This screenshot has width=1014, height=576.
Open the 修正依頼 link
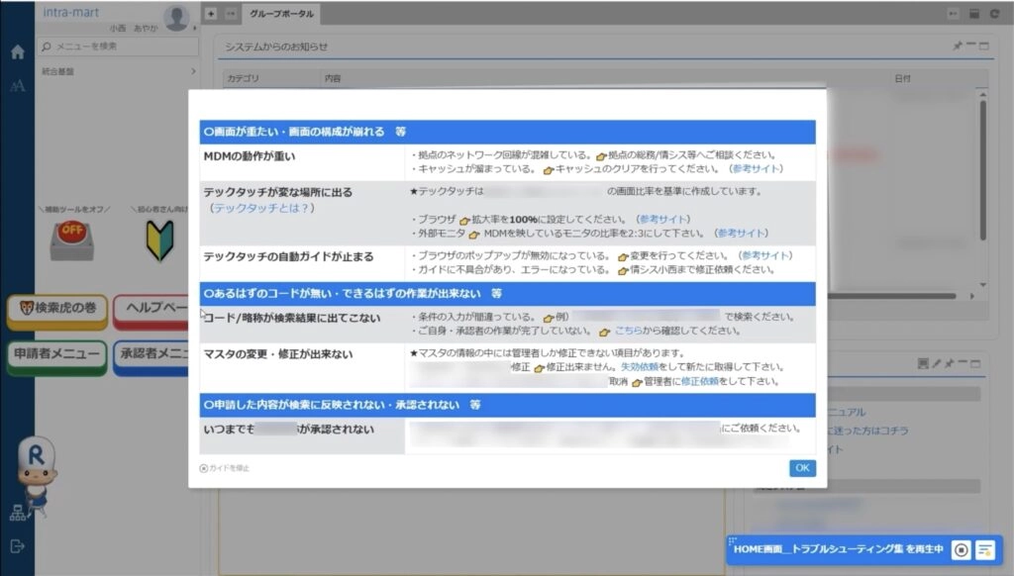click(700, 381)
